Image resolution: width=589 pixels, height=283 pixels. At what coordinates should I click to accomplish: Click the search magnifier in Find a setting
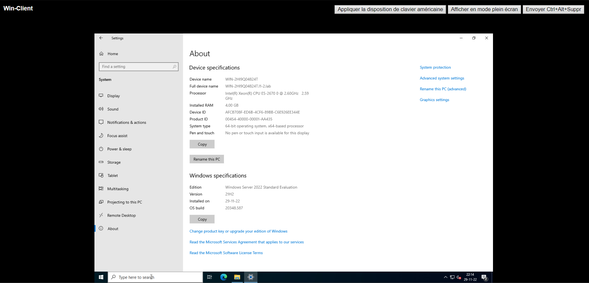click(174, 67)
